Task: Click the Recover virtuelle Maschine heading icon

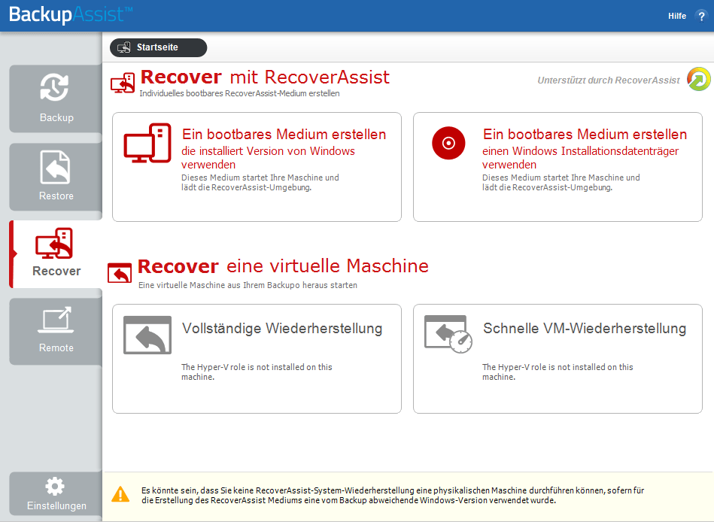Action: pyautogui.click(x=120, y=272)
